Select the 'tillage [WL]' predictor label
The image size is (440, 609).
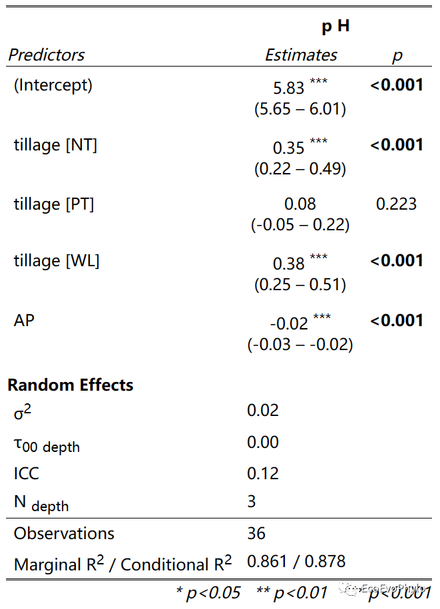57,260
